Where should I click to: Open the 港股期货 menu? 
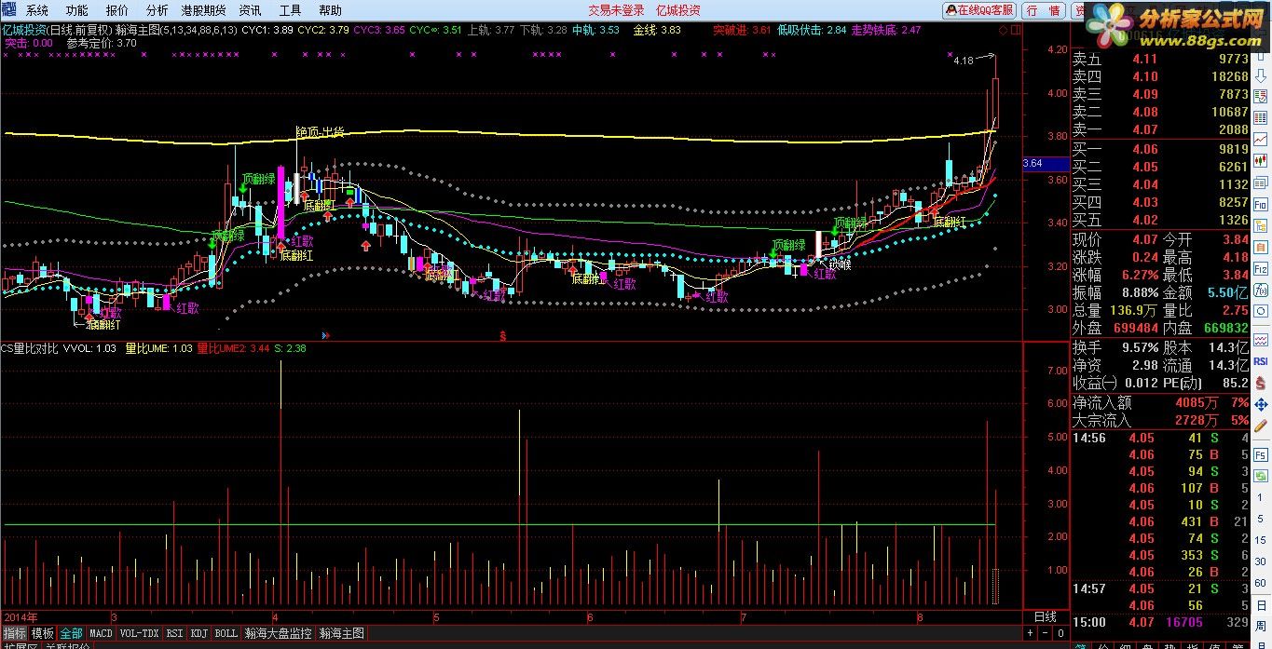coord(203,10)
